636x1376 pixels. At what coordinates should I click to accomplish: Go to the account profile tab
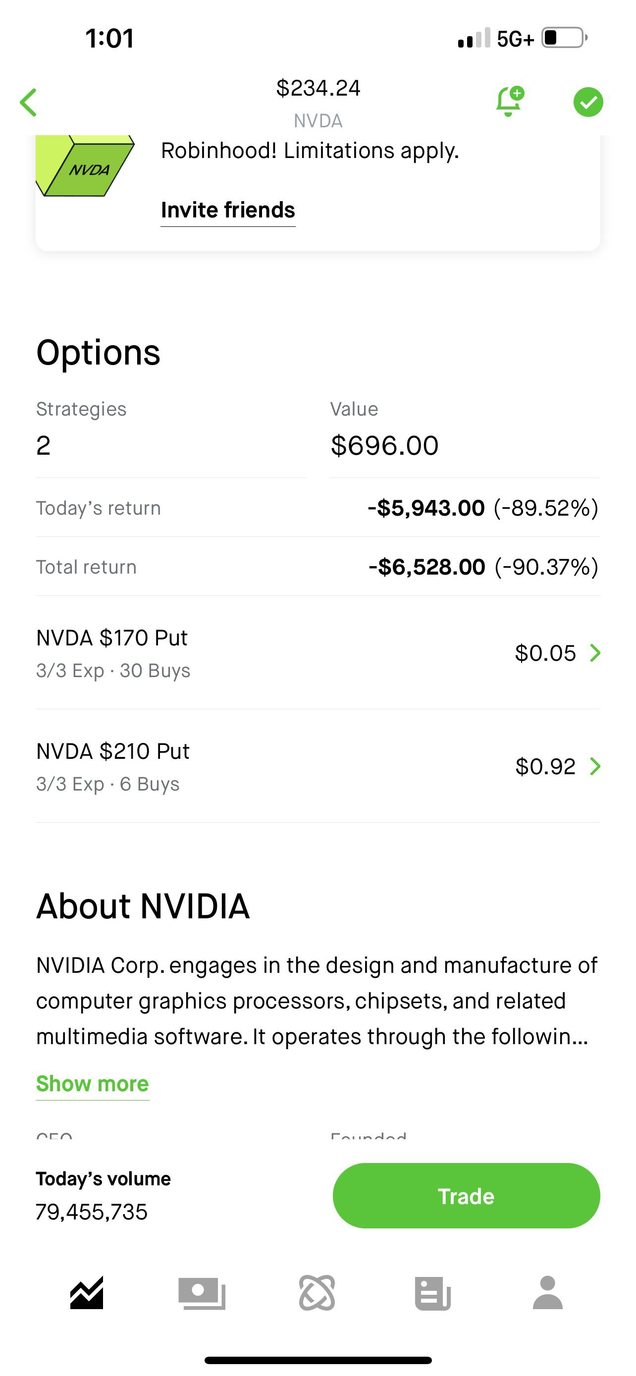548,1293
